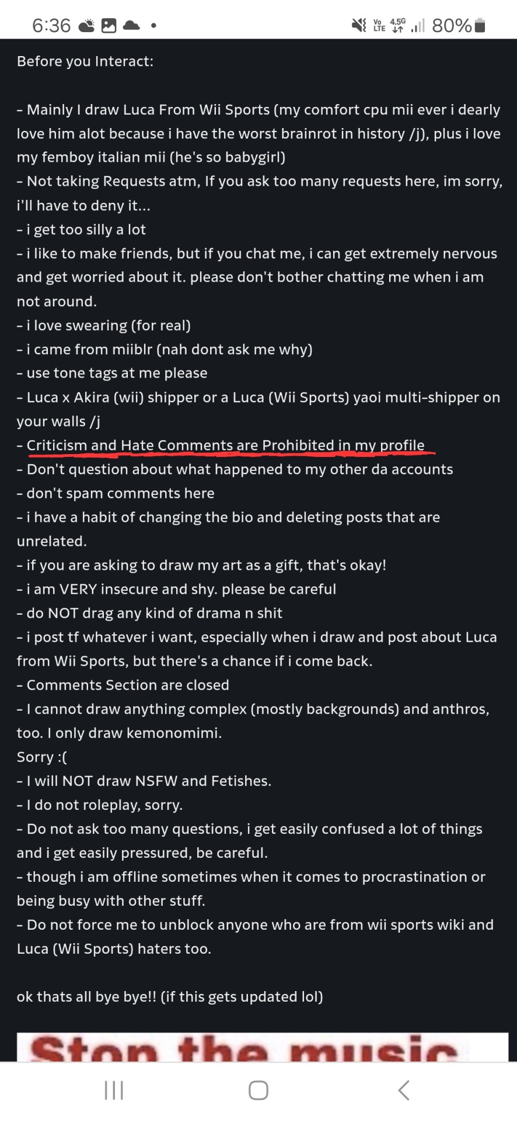Tap the muted sound status icon

[358, 26]
